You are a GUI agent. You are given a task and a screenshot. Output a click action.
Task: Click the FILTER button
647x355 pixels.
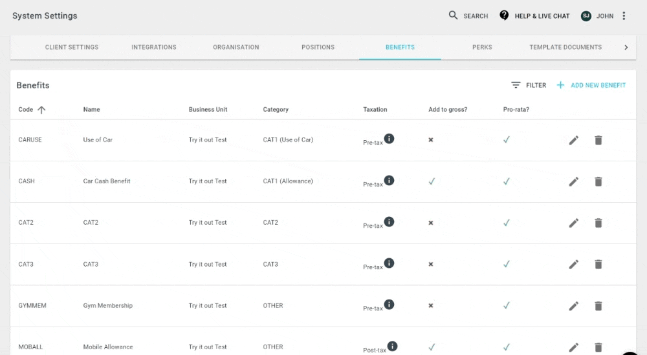click(529, 85)
